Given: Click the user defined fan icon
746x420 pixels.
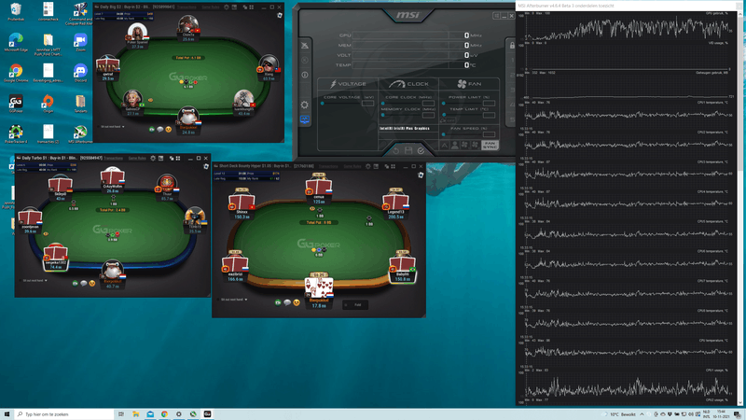Looking at the screenshot, I should pyautogui.click(x=454, y=146).
